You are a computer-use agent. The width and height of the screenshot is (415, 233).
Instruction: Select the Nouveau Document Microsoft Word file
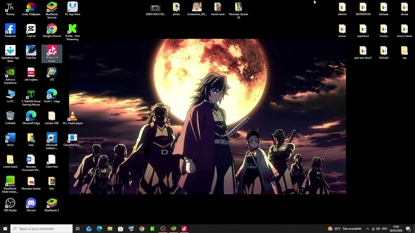[x=31, y=163]
